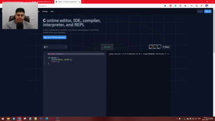Close the Repl.it browser tab
Viewport: 215px width, 121px height.
point(79,2)
